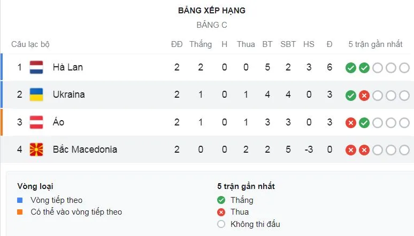Image resolution: width=414 pixels, height=236 pixels.
Task: Click the North Macedonia flag icon
Action: [x=36, y=150]
